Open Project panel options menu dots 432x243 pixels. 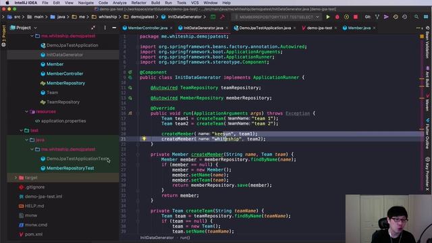[x=105, y=28]
